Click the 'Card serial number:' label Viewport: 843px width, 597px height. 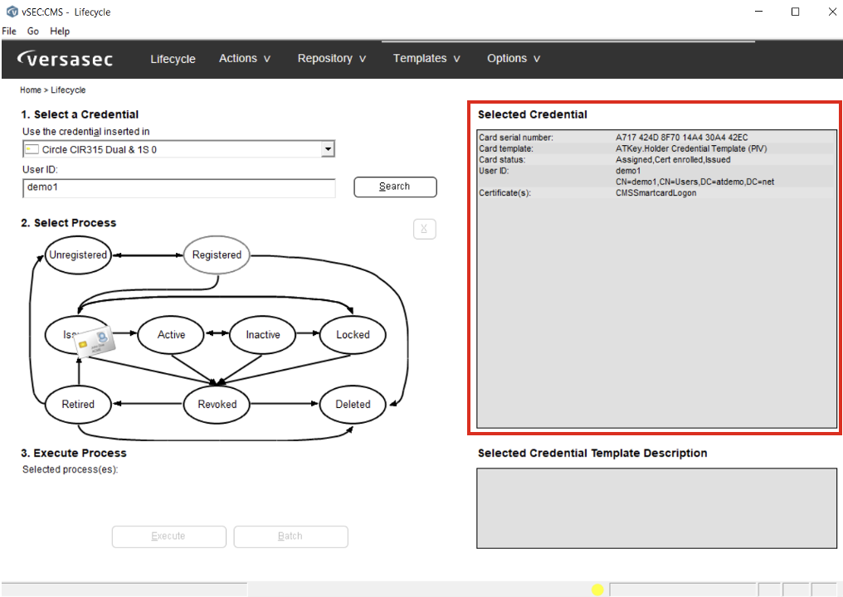point(516,138)
